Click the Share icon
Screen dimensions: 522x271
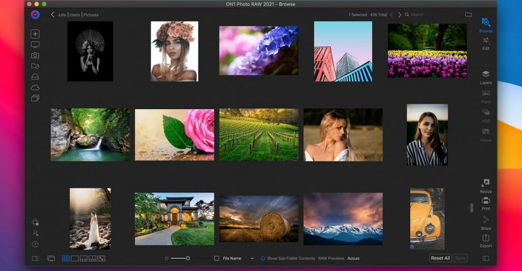485,221
